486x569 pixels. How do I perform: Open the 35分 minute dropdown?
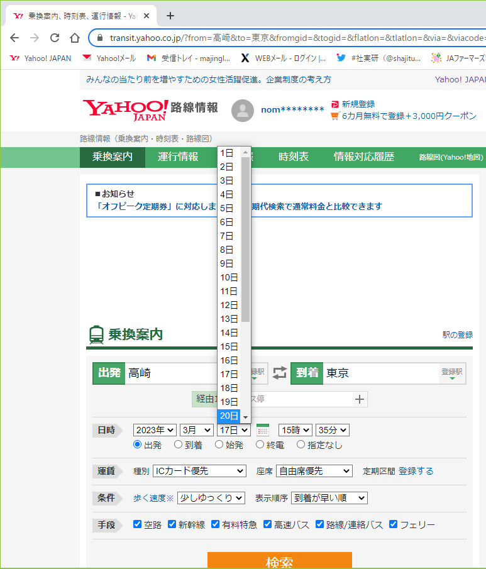click(x=333, y=430)
